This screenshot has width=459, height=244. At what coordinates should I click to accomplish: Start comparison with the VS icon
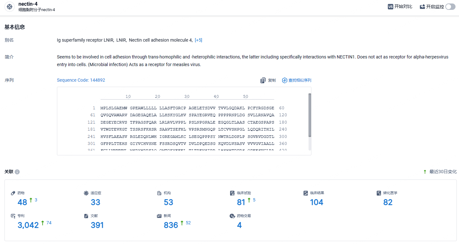391,7
